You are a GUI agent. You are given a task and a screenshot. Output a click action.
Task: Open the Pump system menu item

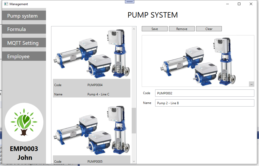[x=24, y=16]
